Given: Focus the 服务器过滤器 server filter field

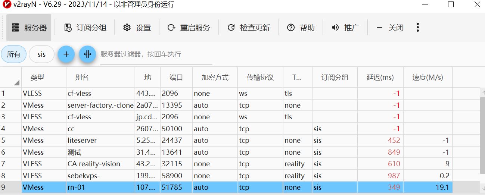Looking at the screenshot, I should pyautogui.click(x=156, y=54).
